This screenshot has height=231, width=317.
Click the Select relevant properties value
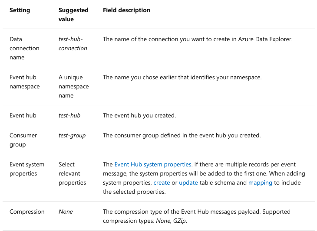coord(73,173)
